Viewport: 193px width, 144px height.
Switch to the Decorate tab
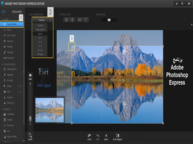click(17, 12)
